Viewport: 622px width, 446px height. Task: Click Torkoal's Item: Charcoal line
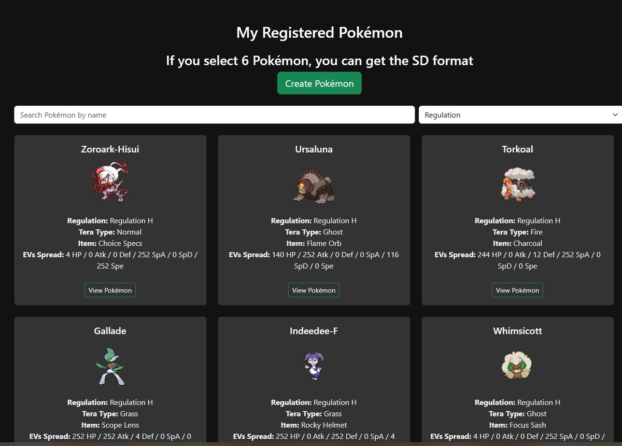point(517,243)
